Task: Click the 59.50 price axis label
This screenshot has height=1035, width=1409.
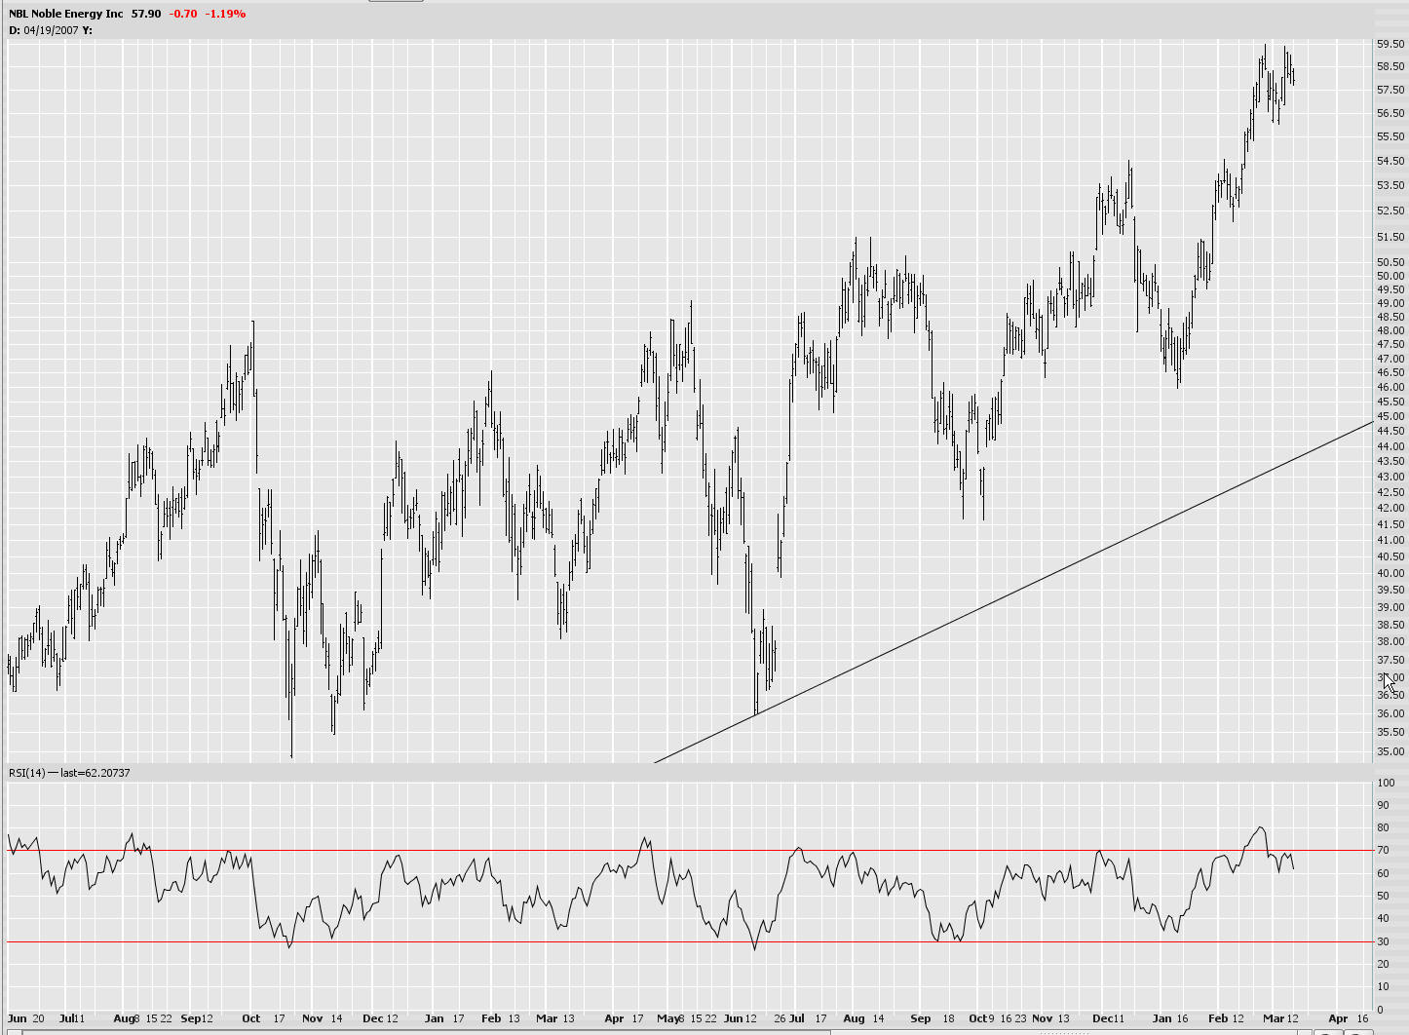Action: point(1390,44)
